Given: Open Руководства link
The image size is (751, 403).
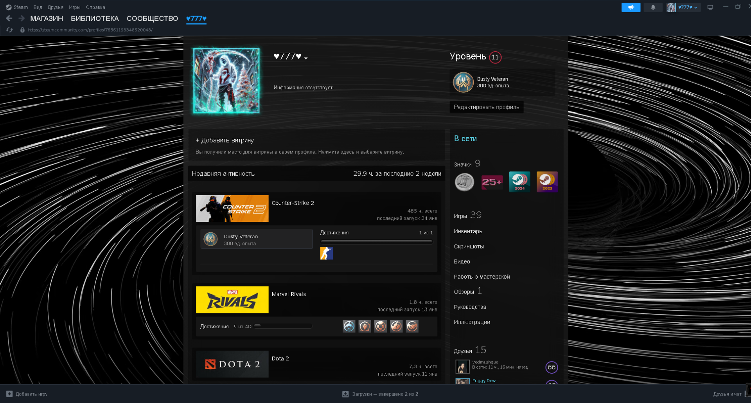Looking at the screenshot, I should point(470,307).
